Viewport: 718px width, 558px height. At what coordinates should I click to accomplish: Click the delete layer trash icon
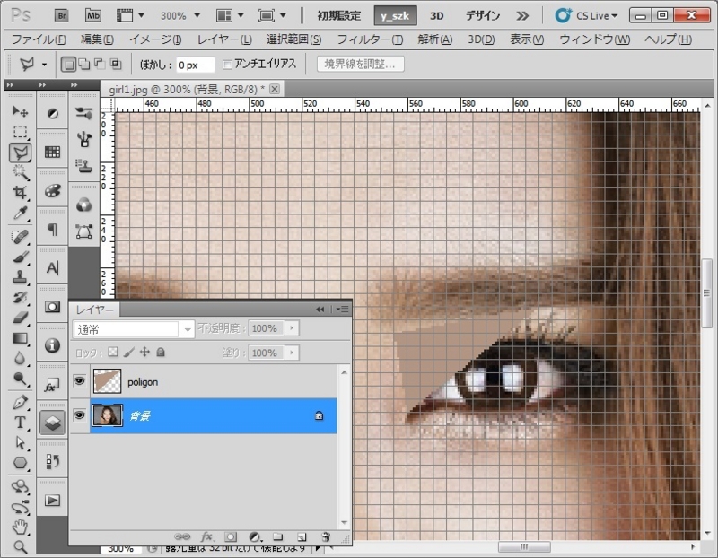coord(325,536)
